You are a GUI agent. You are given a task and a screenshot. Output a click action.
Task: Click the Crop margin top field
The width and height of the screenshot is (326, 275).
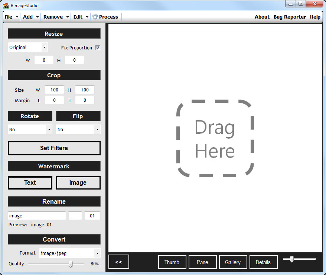pyautogui.click(x=85, y=100)
